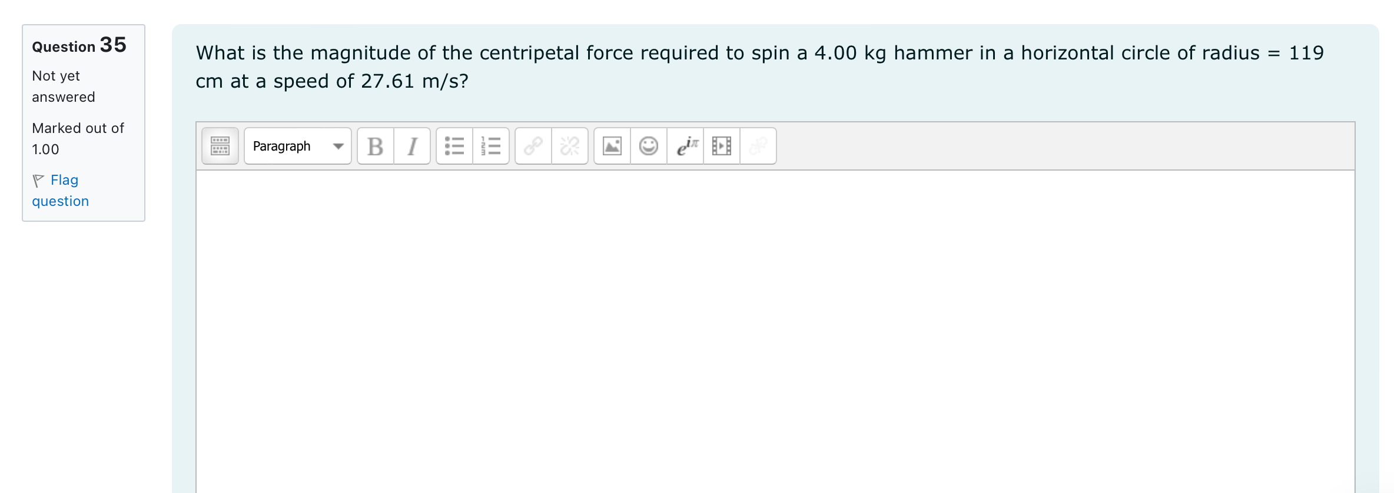Viewport: 1394px width, 493px height.
Task: Enable numbered list formatting
Action: pos(491,146)
